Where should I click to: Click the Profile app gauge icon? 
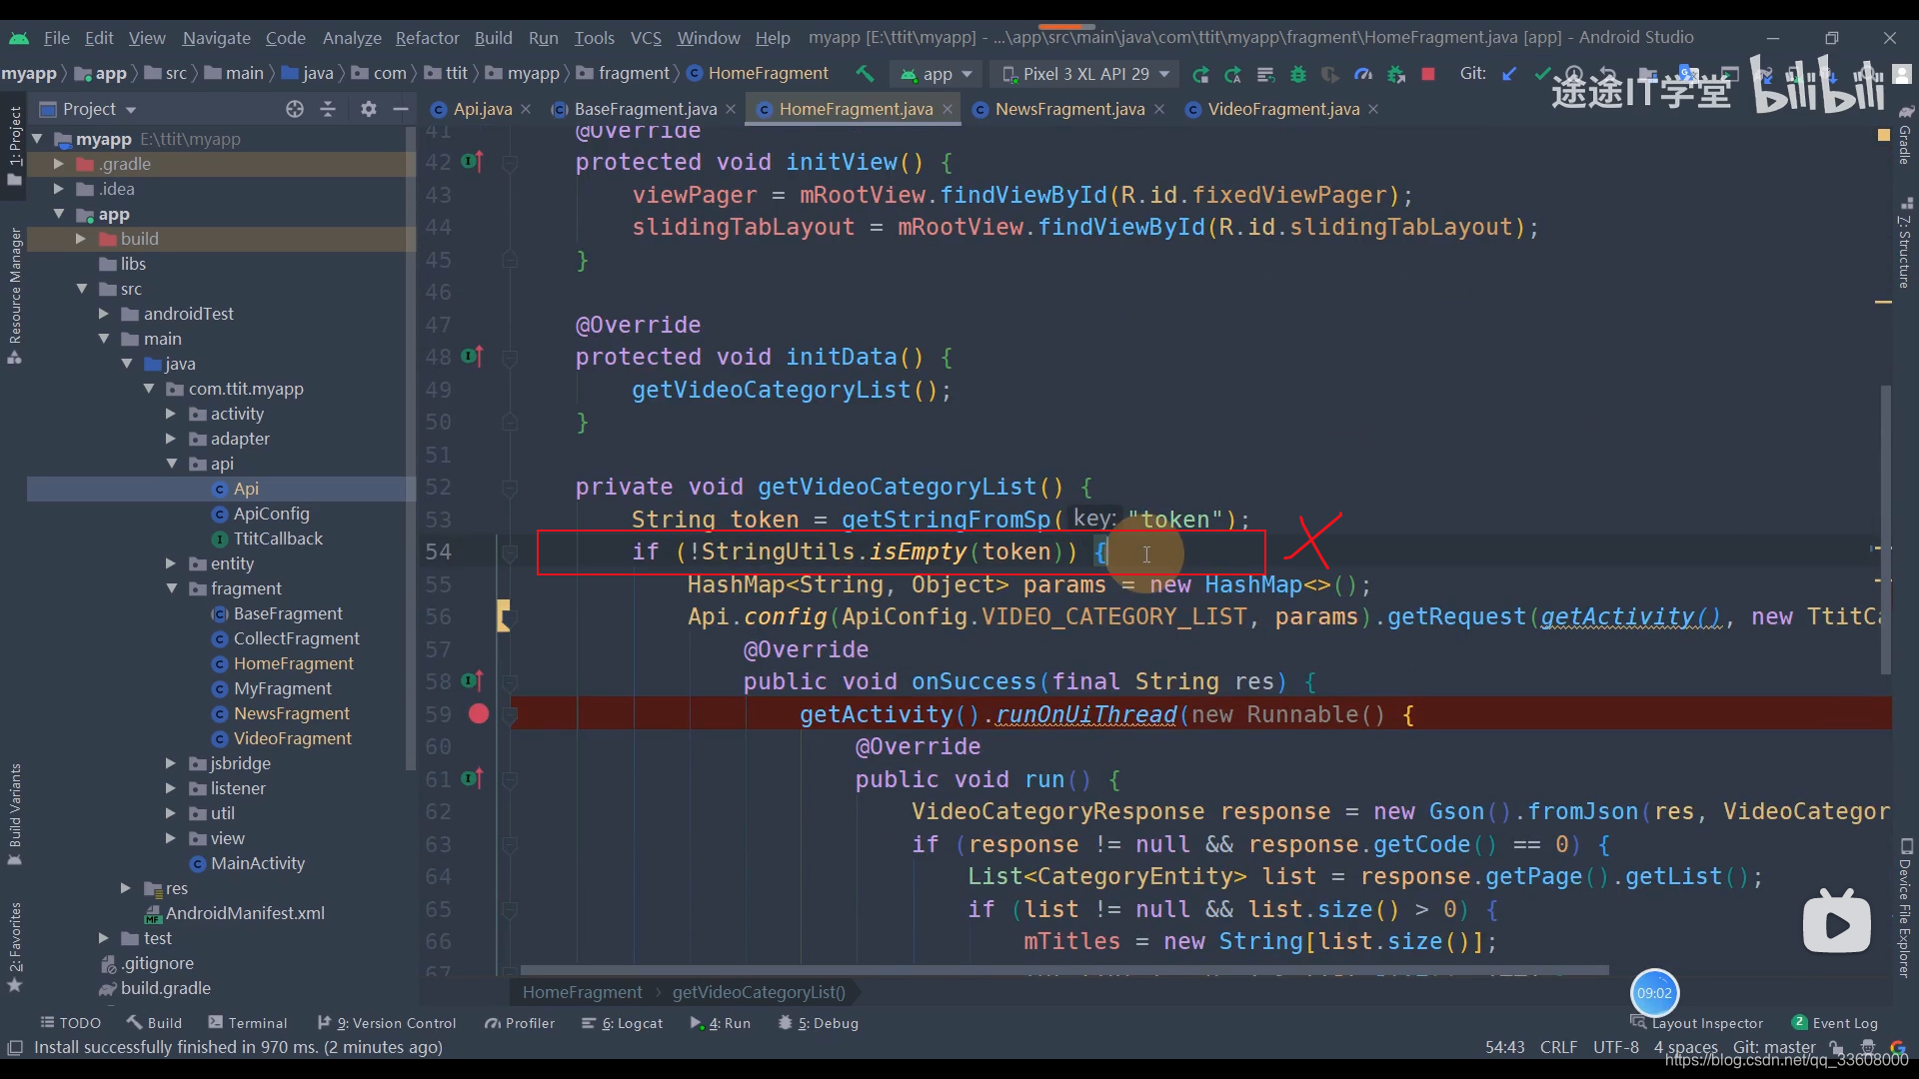click(1363, 74)
